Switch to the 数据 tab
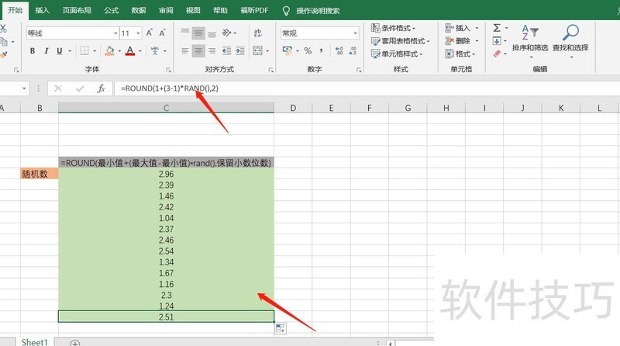The image size is (620, 346). 139,11
